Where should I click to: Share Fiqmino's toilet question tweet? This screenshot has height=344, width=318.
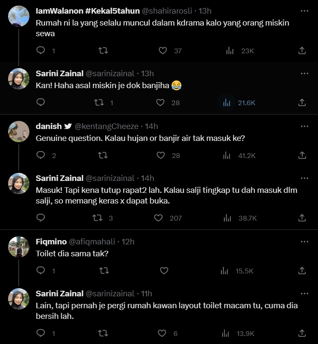pos(302,271)
